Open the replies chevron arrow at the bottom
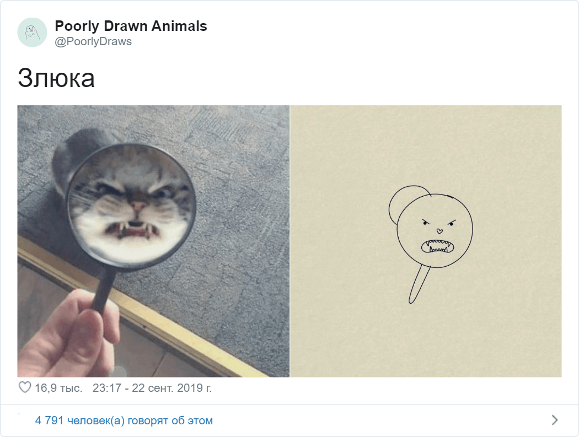Screen dimensions: 579x437 [x=555, y=420]
